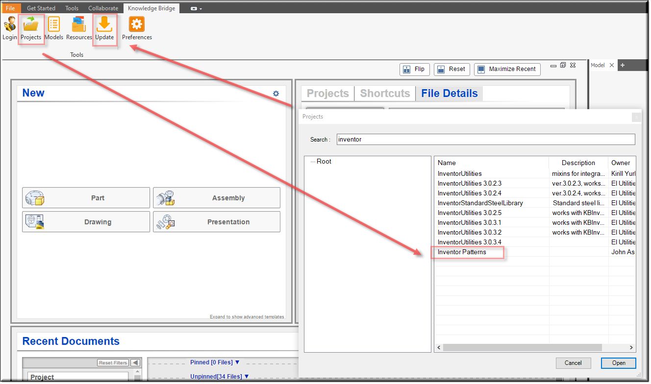This screenshot has width=651, height=384.
Task: Click Expand to show advanced templates
Action: pos(247,317)
